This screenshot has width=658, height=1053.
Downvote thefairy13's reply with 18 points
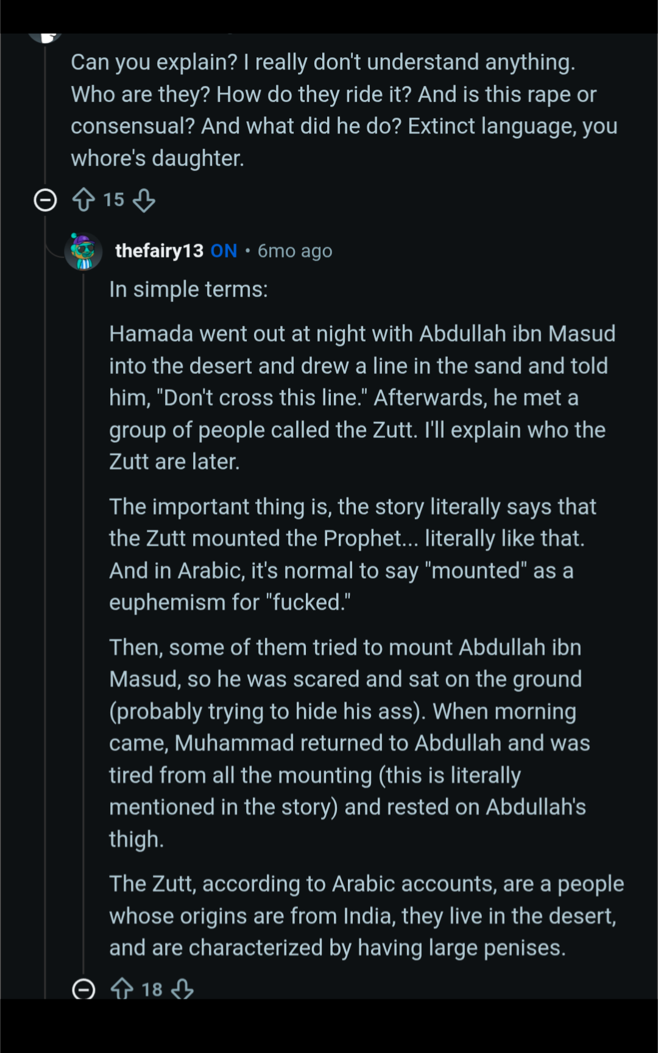point(182,988)
